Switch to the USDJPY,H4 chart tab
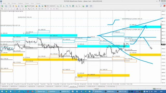166x93 pixels. [58, 87]
